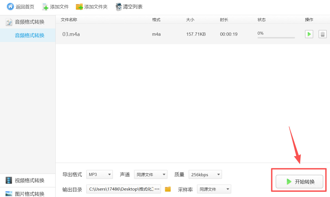The width and height of the screenshot is (330, 197).
Task: Click the 0% conversion progress bar
Action: pos(276,37)
